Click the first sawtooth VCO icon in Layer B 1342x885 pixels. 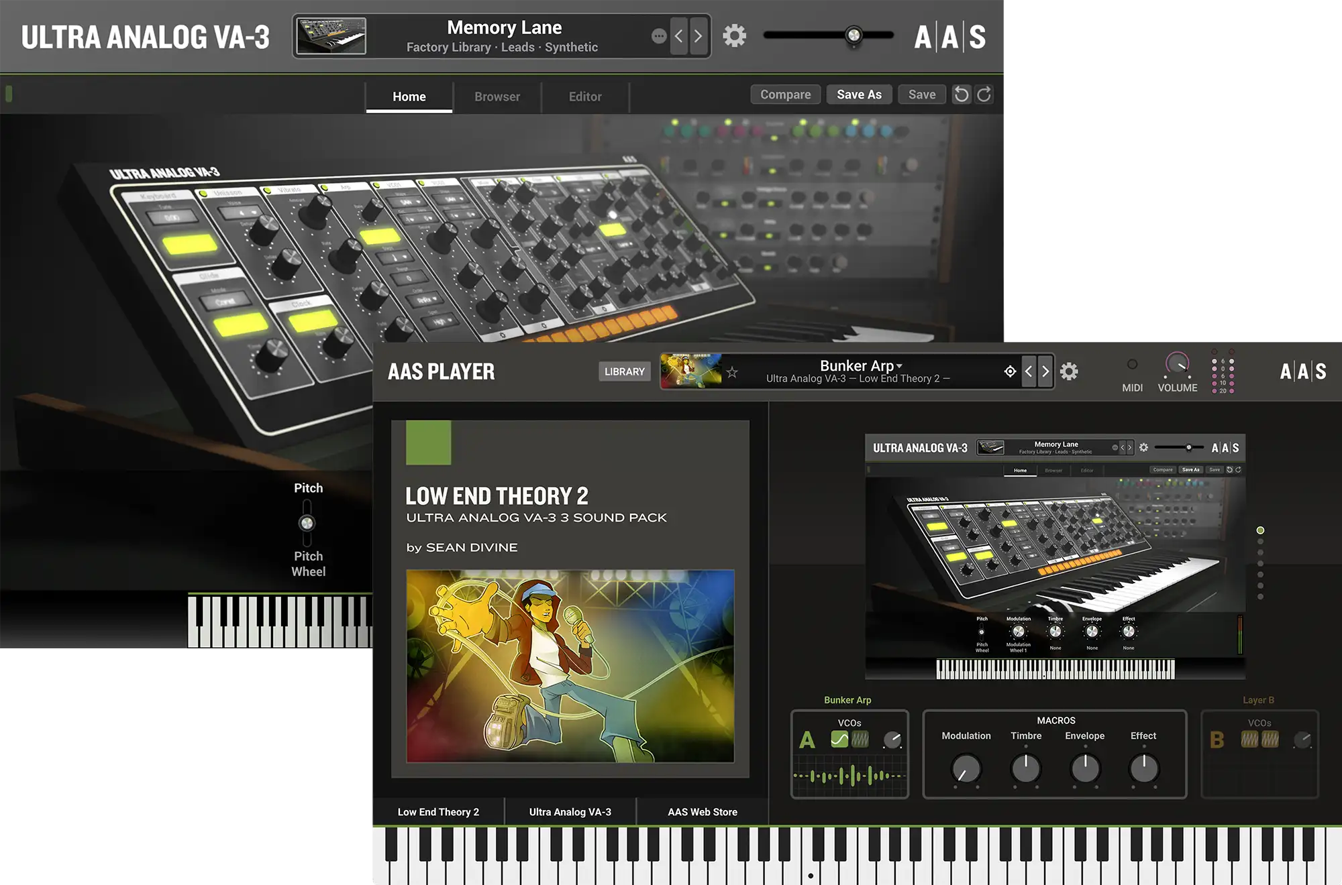click(x=1249, y=739)
